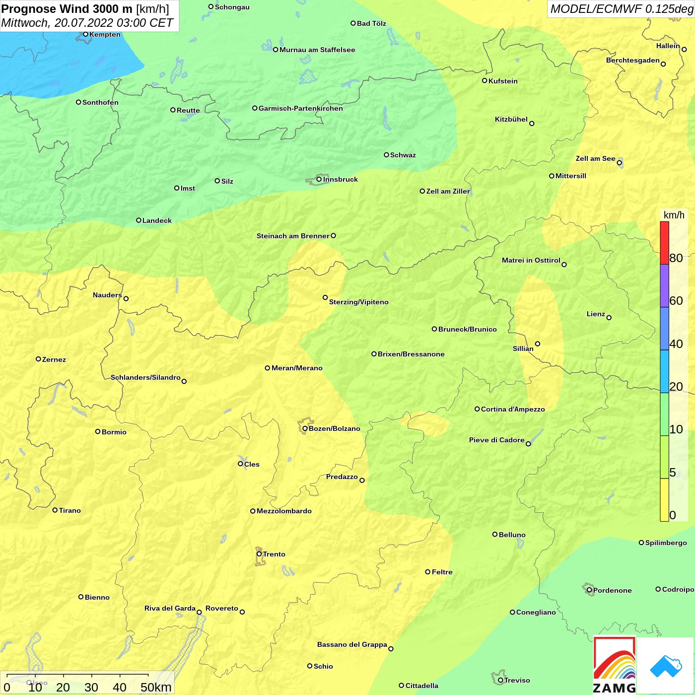Click the Reutte town label
The height and width of the screenshot is (695, 695).
tap(188, 110)
